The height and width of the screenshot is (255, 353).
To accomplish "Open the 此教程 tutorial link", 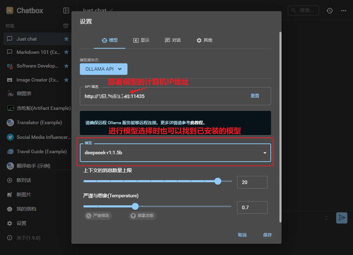I will click(196, 123).
